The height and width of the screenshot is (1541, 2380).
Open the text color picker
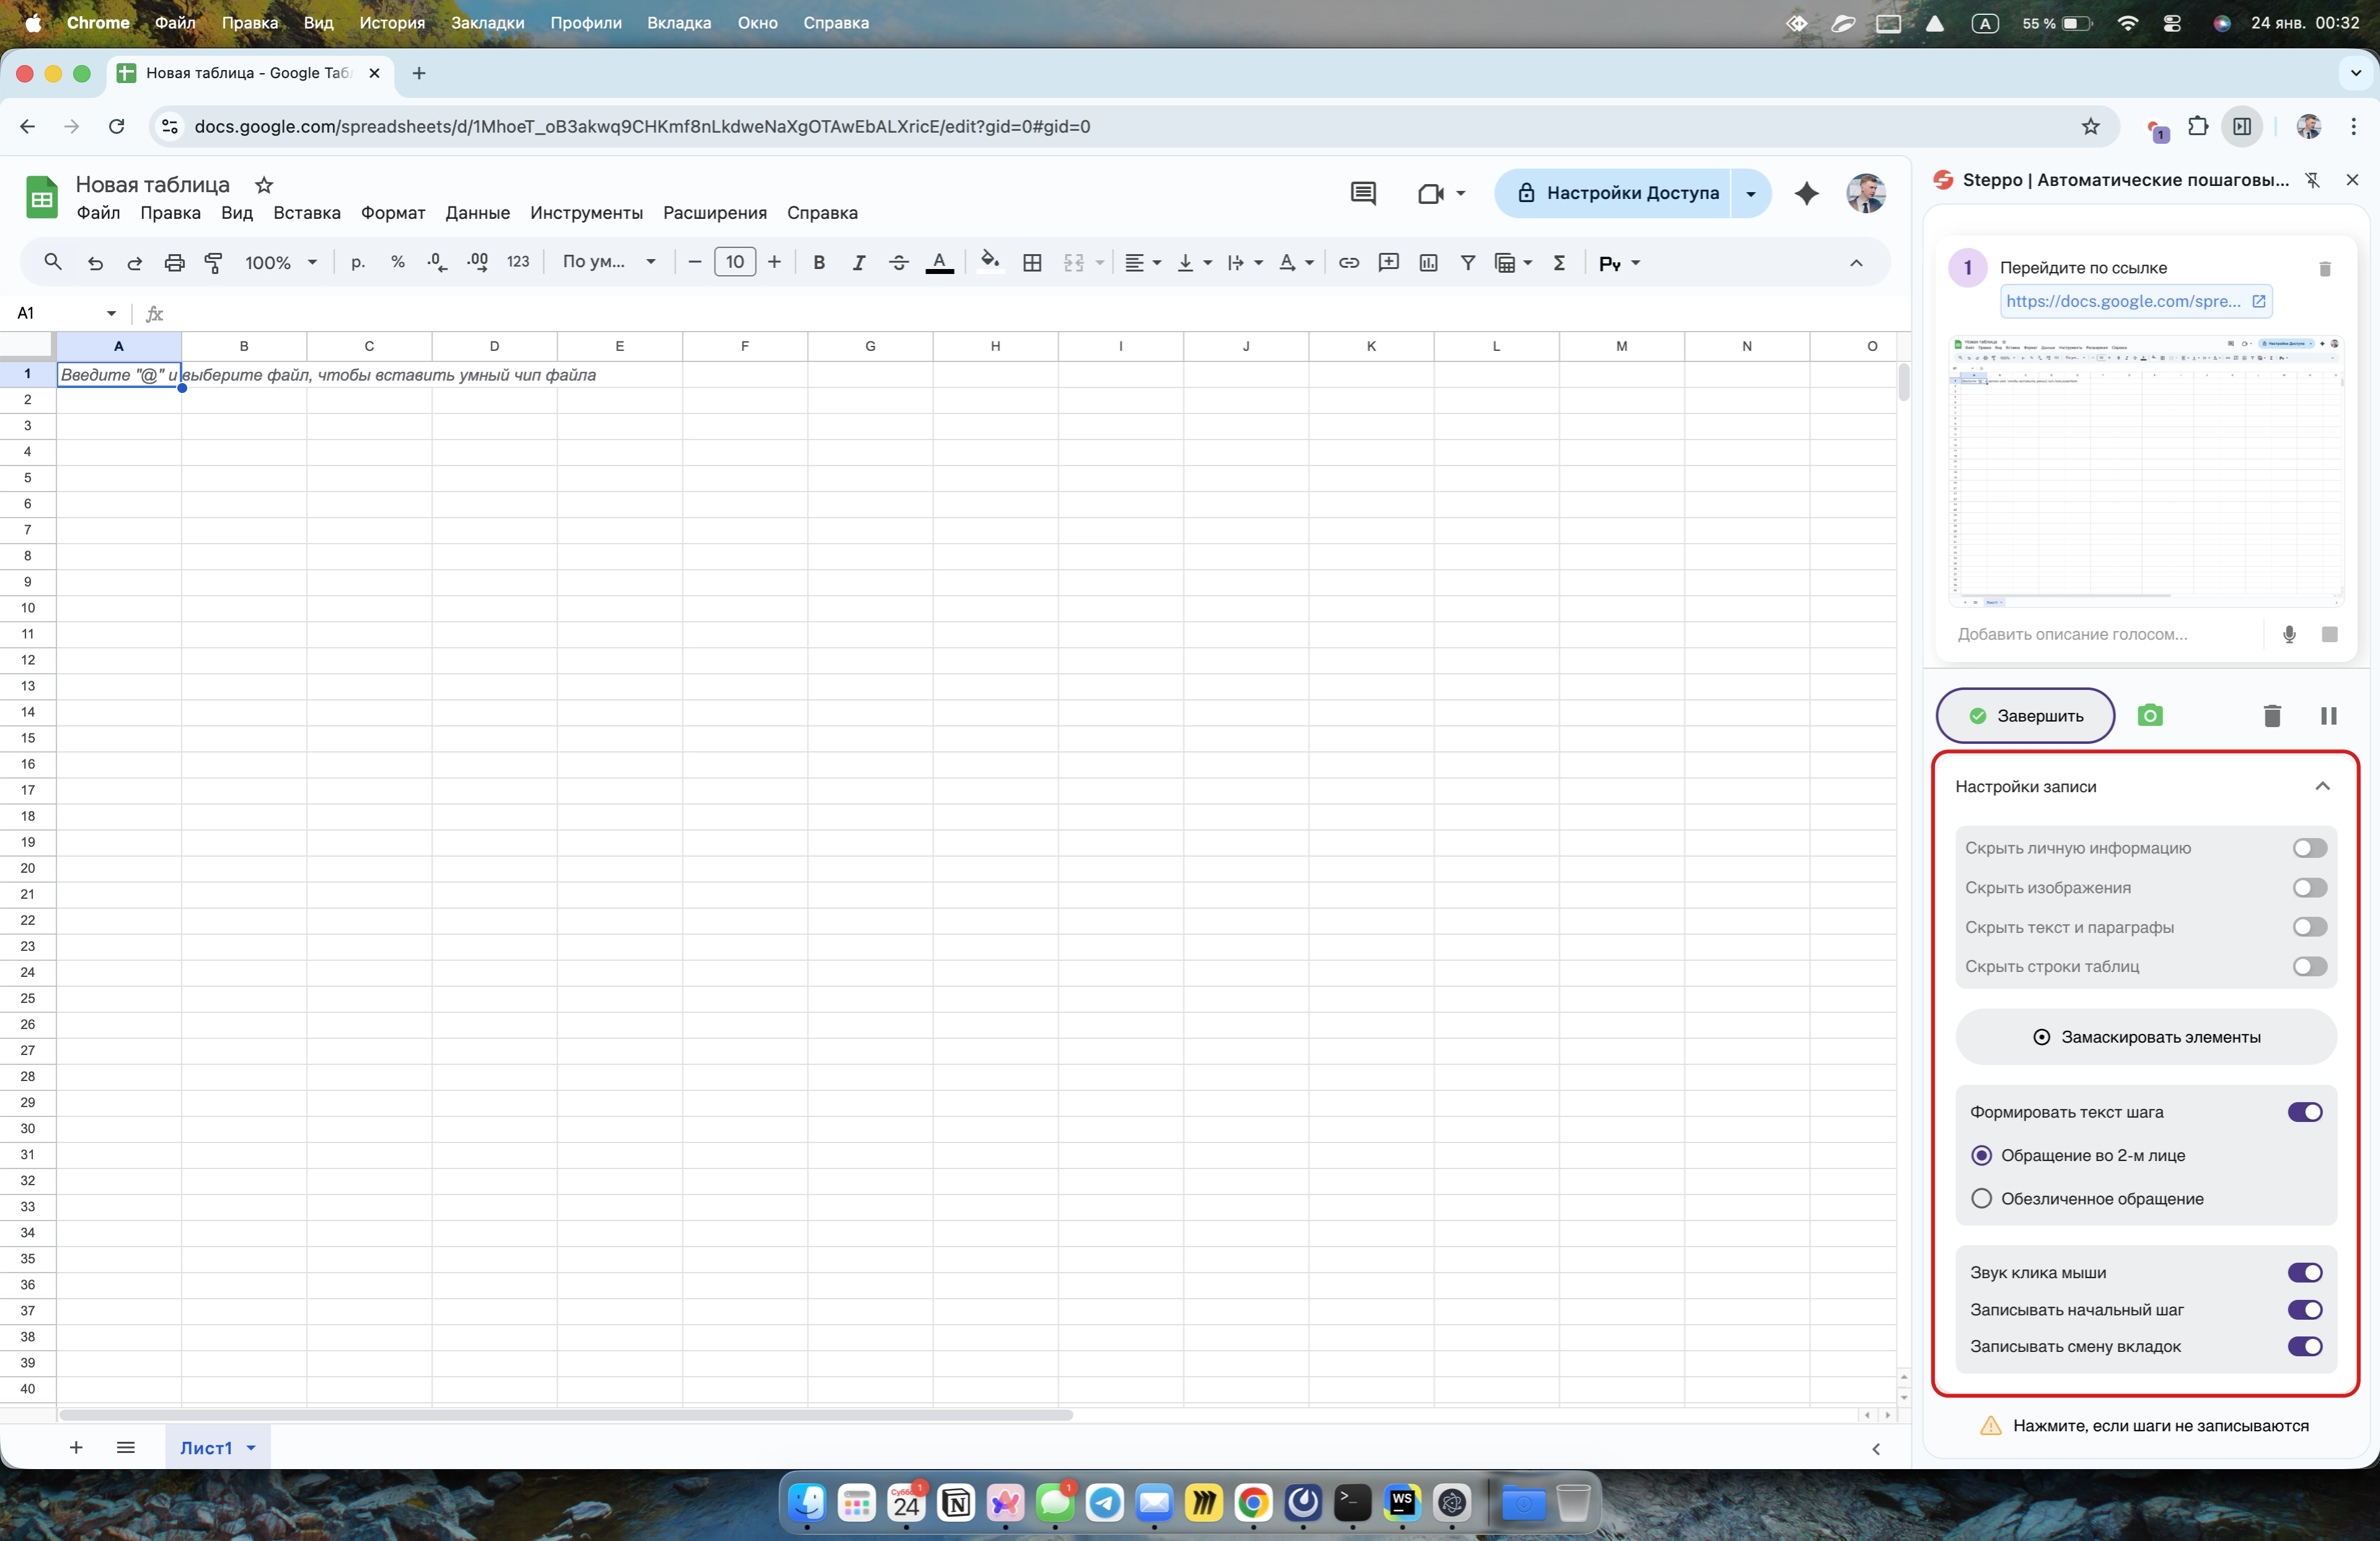[x=938, y=262]
